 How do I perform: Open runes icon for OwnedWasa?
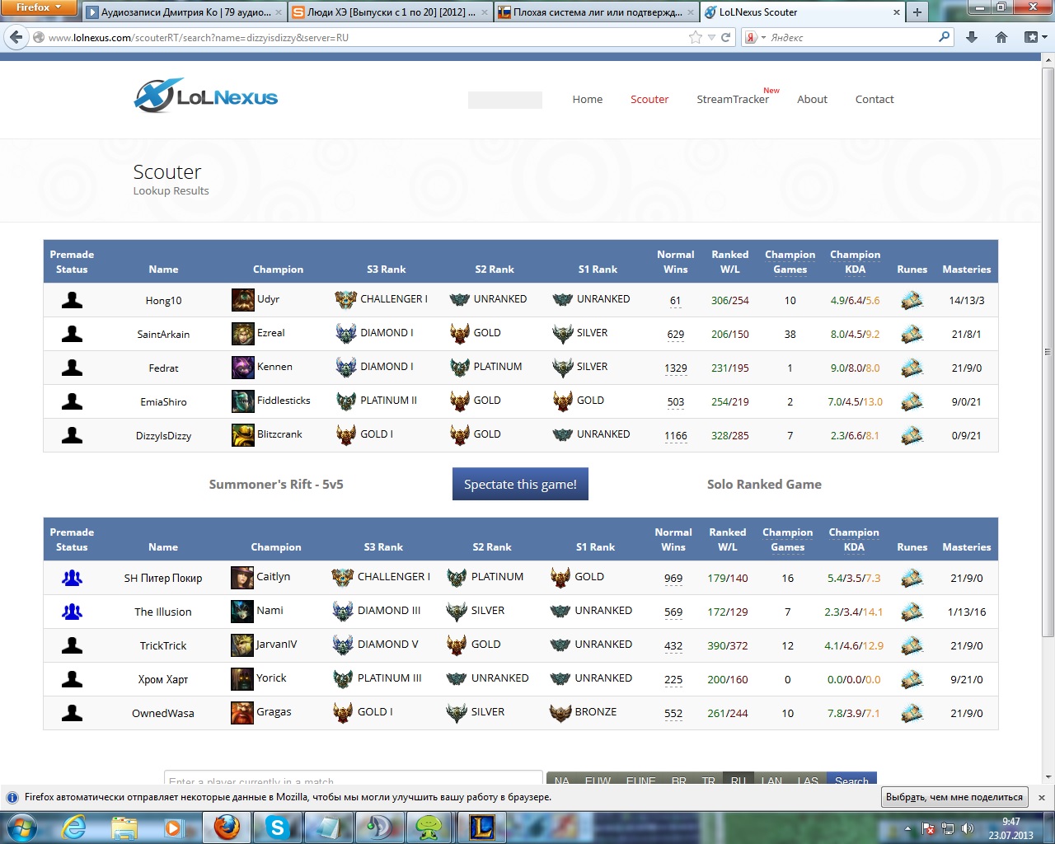(x=912, y=713)
